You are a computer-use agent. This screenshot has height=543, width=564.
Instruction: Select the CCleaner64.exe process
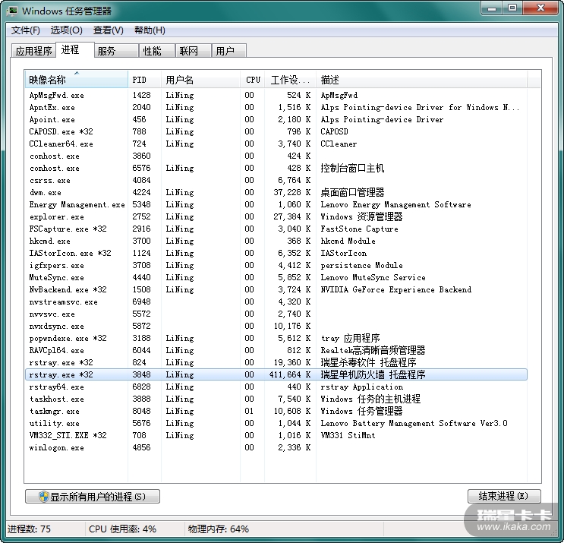[276, 144]
